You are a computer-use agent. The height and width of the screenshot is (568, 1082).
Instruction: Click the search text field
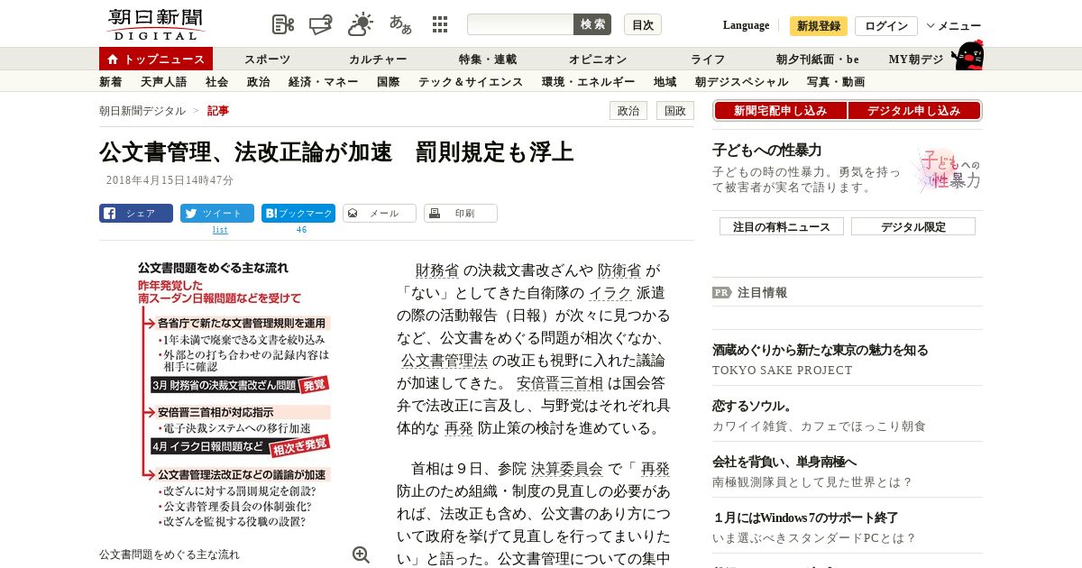520,24
